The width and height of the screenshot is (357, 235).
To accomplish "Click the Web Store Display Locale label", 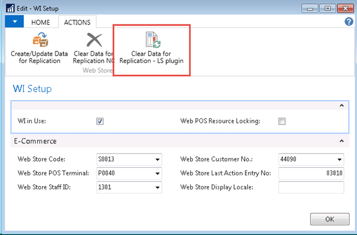I will pos(217,187).
